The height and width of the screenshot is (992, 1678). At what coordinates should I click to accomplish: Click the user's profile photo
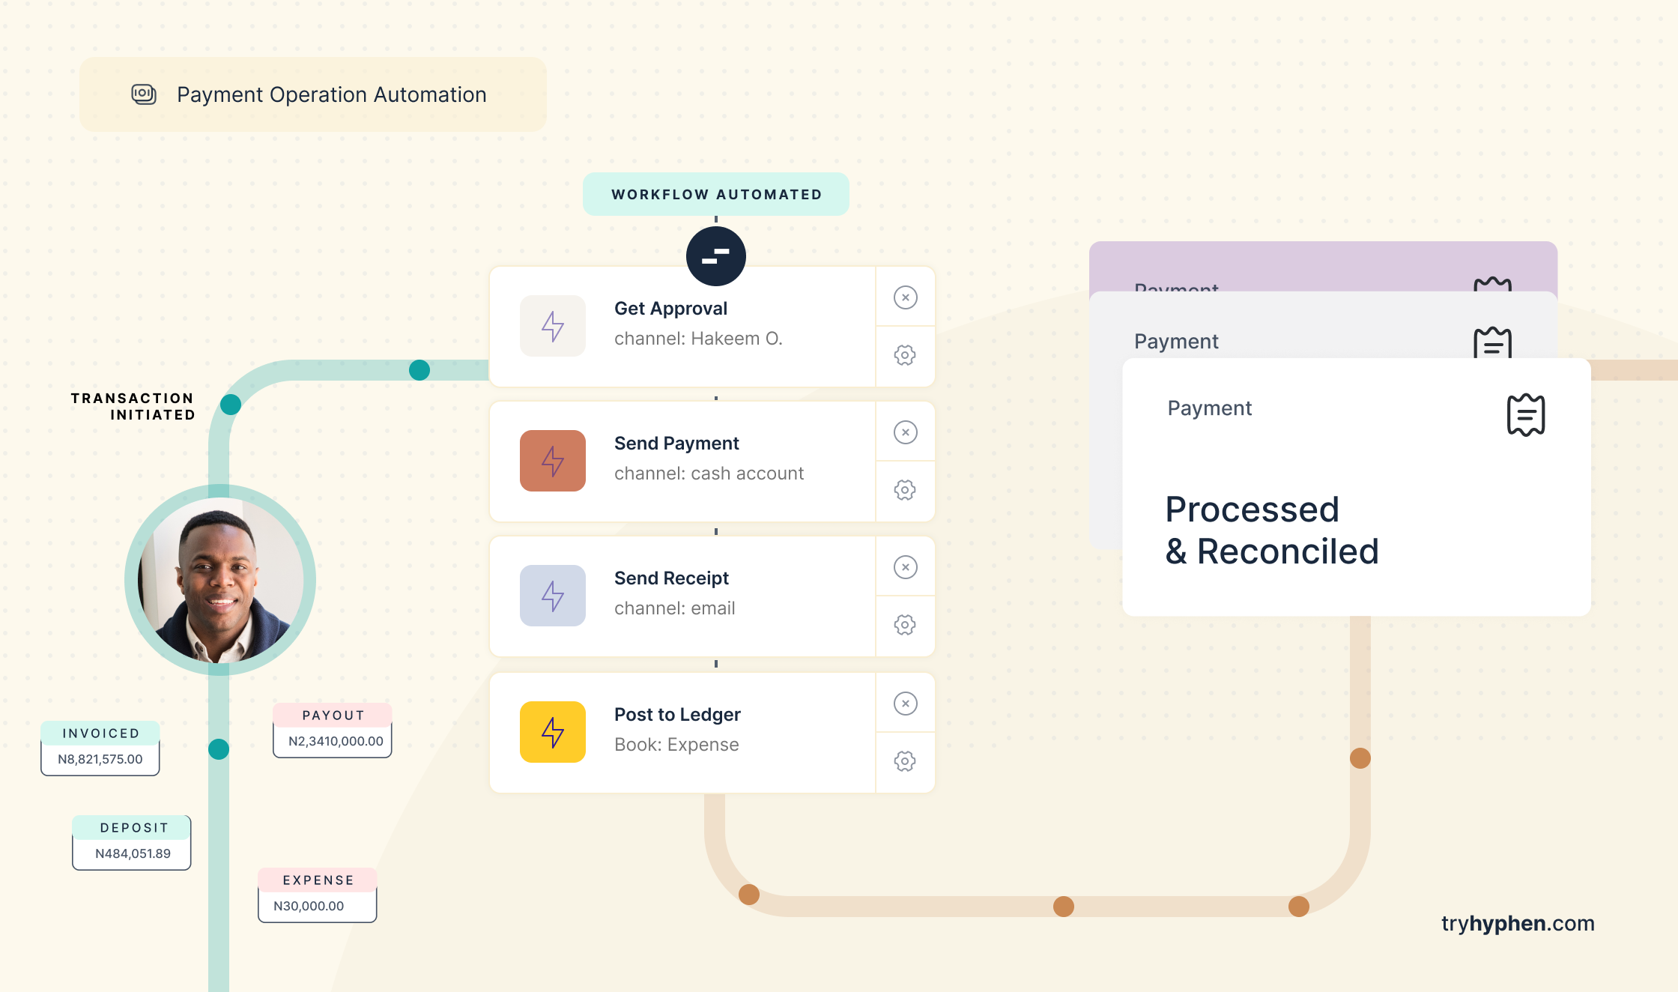[x=220, y=580]
